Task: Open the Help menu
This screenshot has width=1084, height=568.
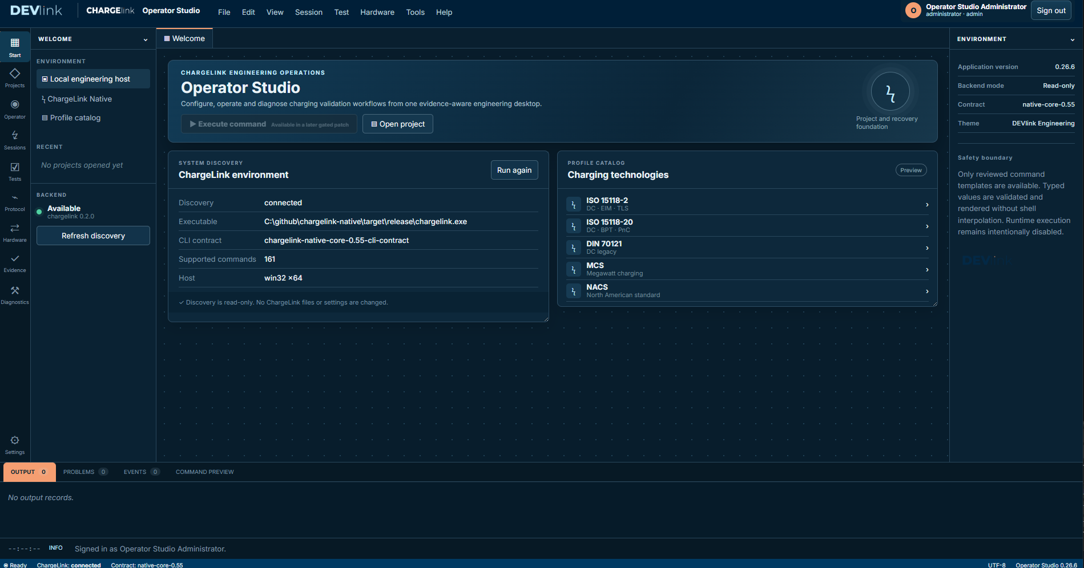Action: [444, 12]
